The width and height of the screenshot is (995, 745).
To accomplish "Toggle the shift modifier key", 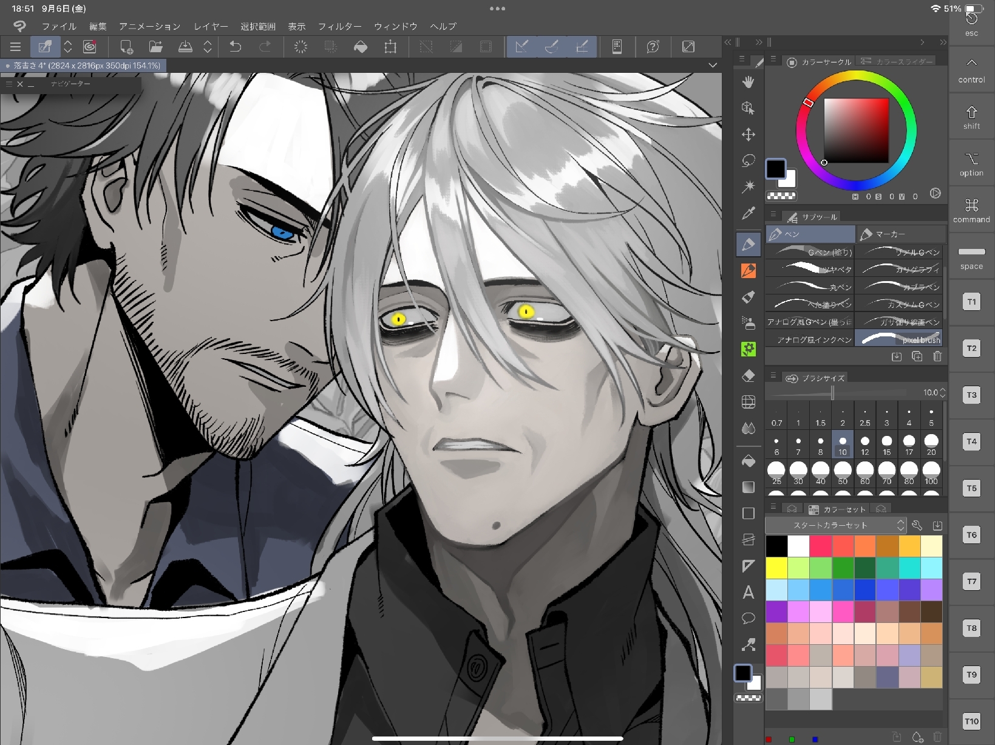I will click(971, 117).
